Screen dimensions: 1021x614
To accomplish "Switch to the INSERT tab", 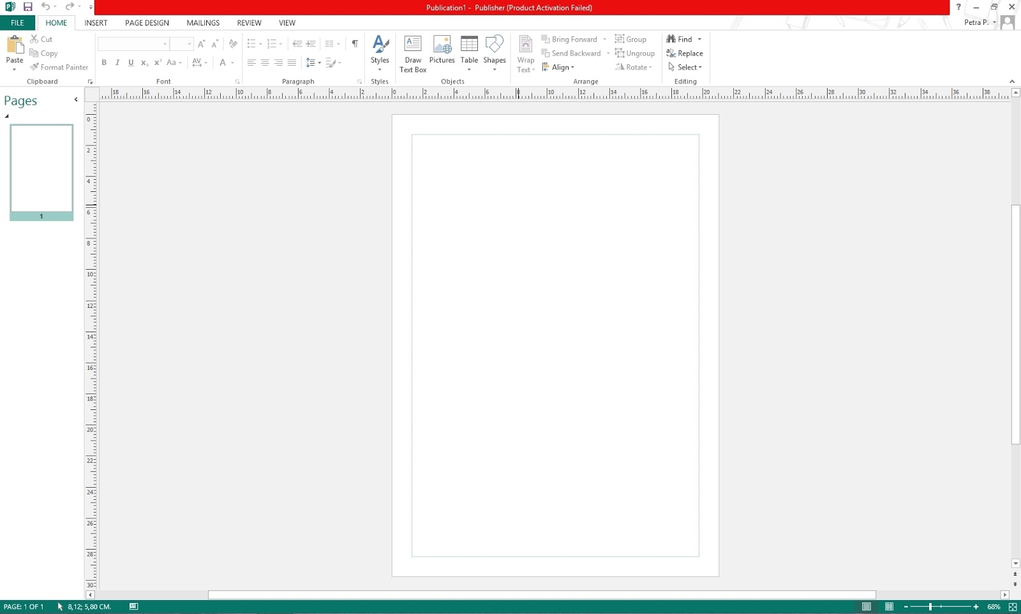I will tap(96, 22).
